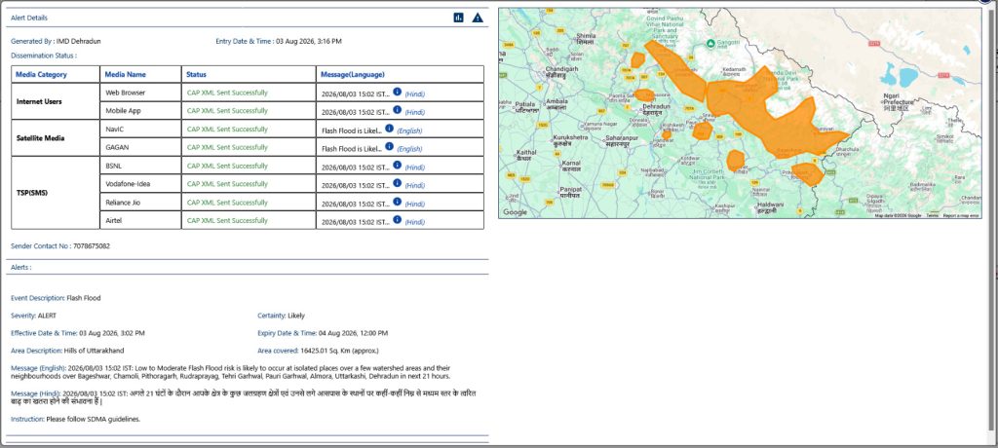Screen dimensions: 998x448
Task: Click Area Description Hills of Uttarakhand
Action: tap(67, 351)
